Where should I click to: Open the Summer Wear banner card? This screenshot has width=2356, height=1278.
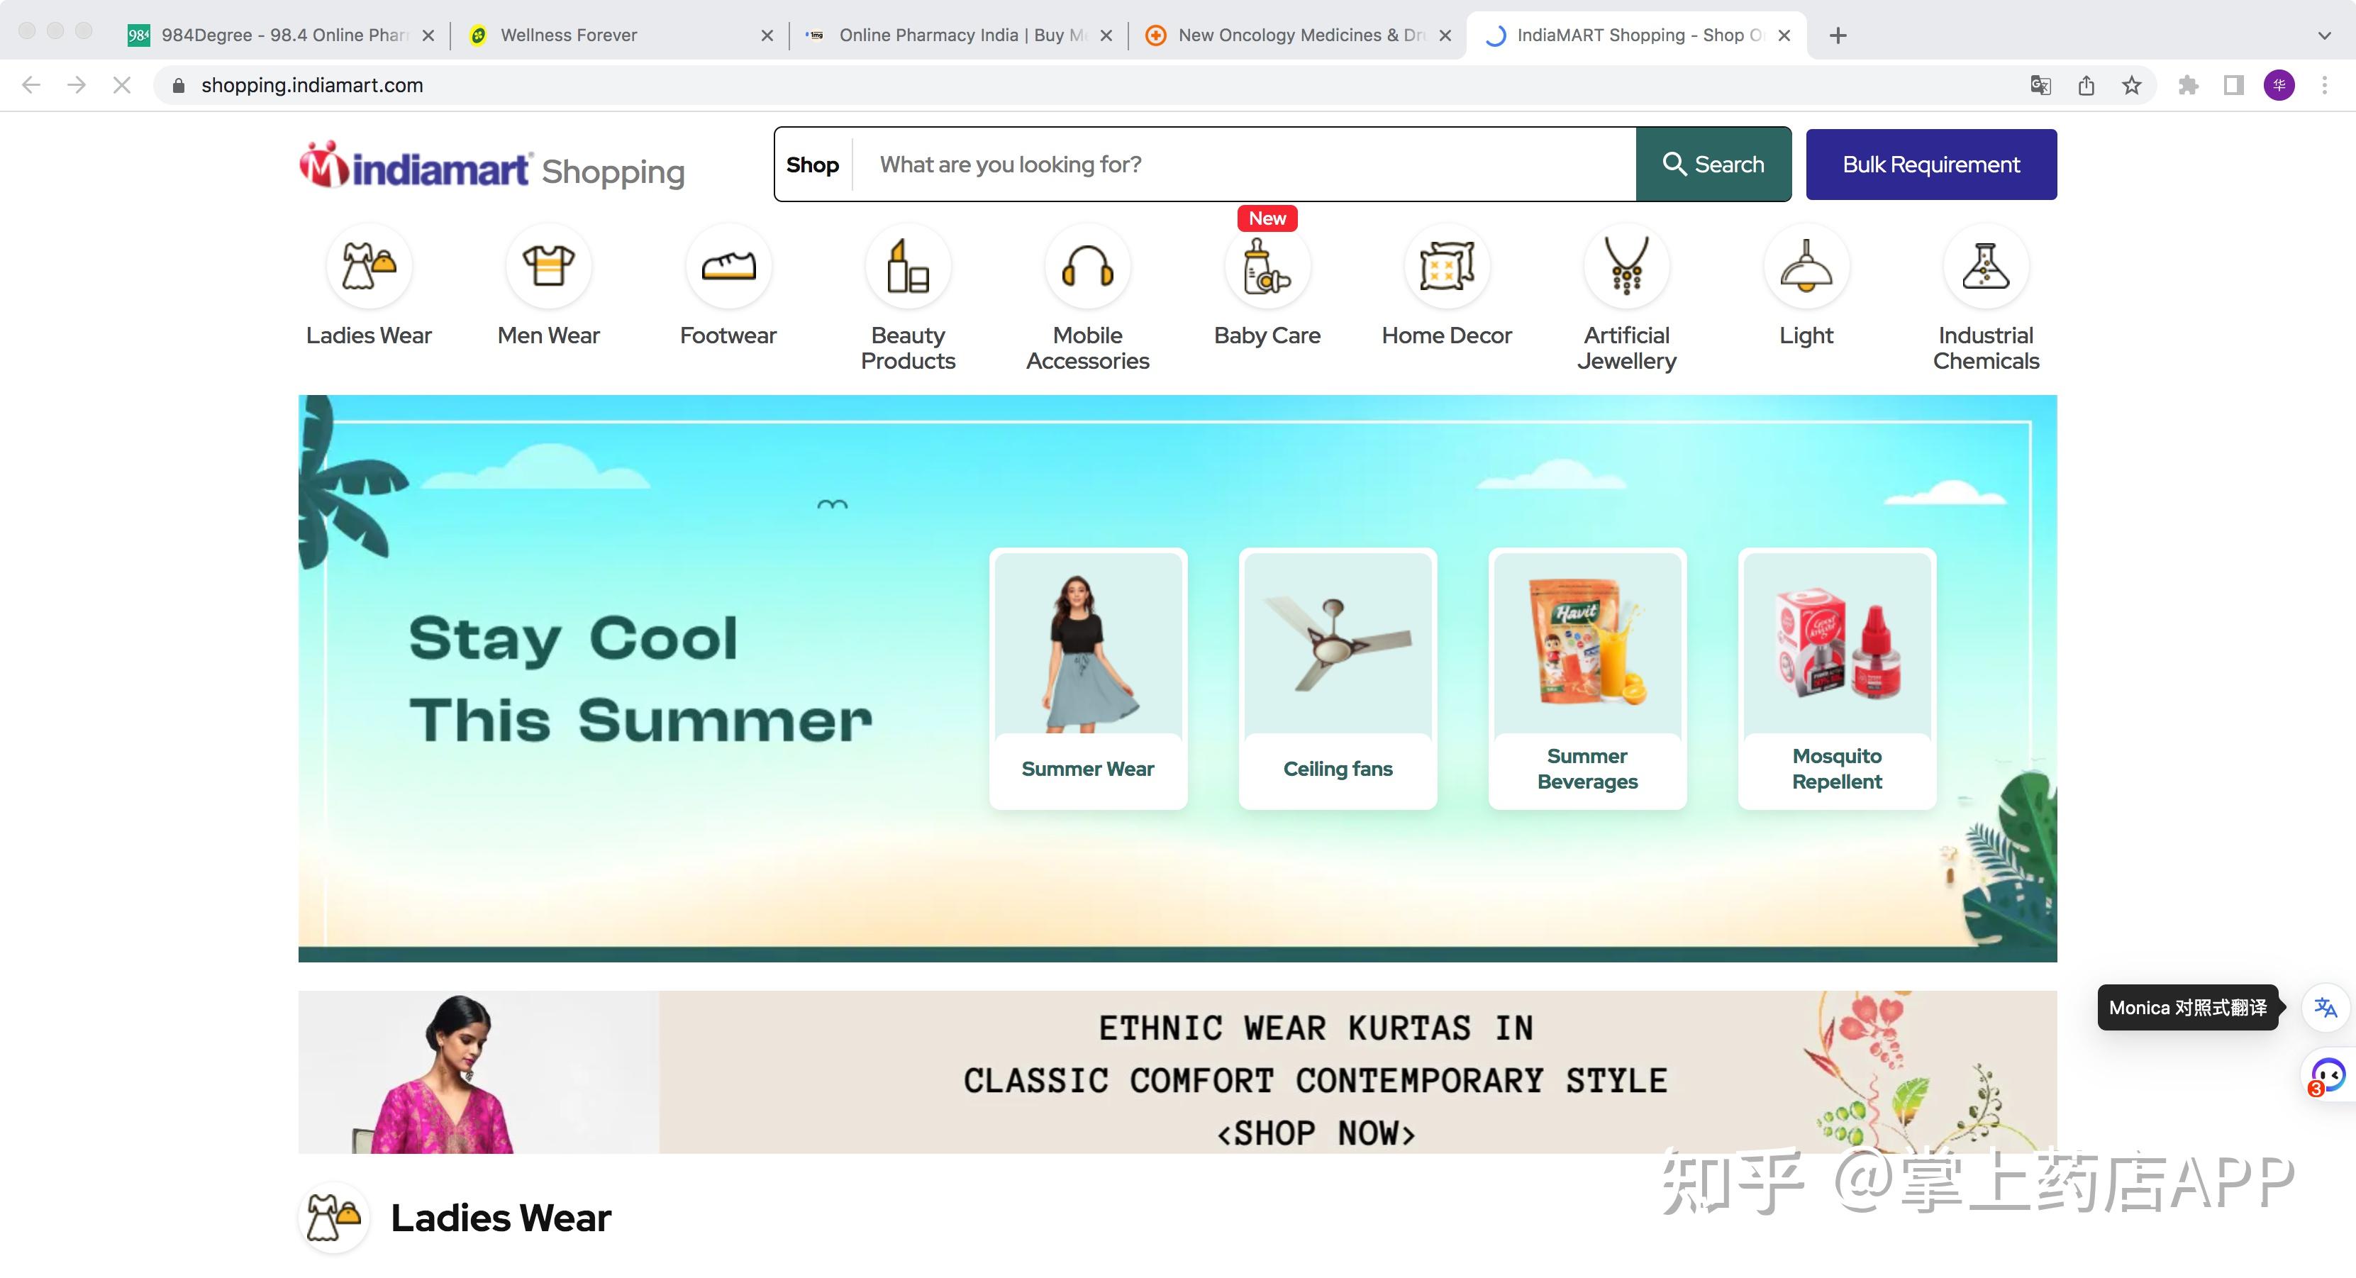[1089, 679]
